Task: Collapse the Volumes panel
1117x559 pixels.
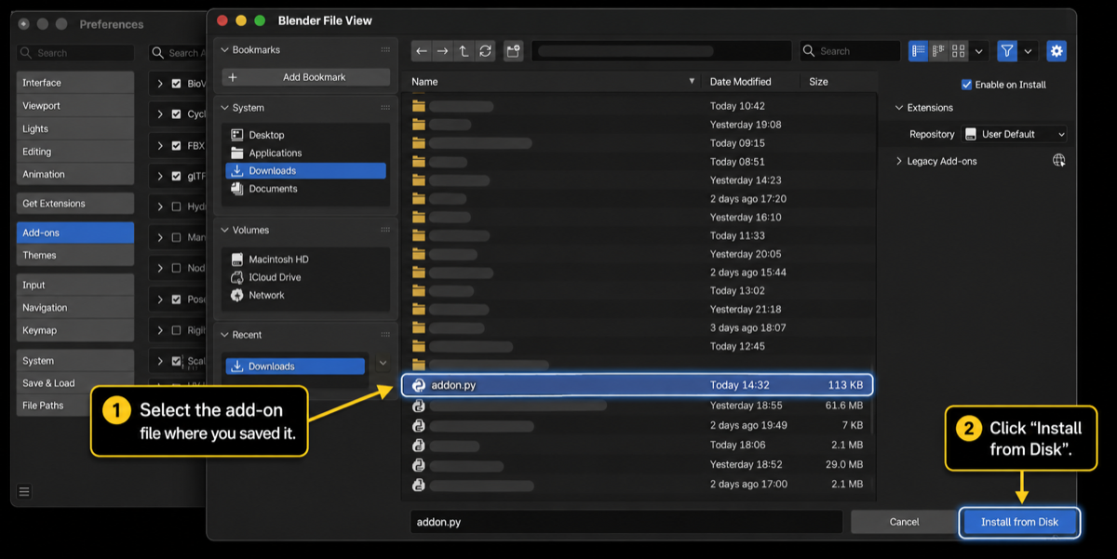Action: click(x=225, y=230)
